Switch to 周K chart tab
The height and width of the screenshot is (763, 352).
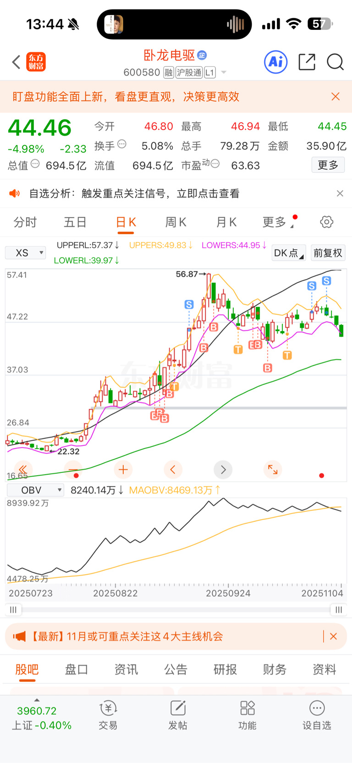pos(176,222)
